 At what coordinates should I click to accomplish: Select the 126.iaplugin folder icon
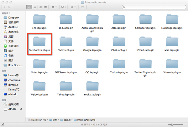click(39, 19)
